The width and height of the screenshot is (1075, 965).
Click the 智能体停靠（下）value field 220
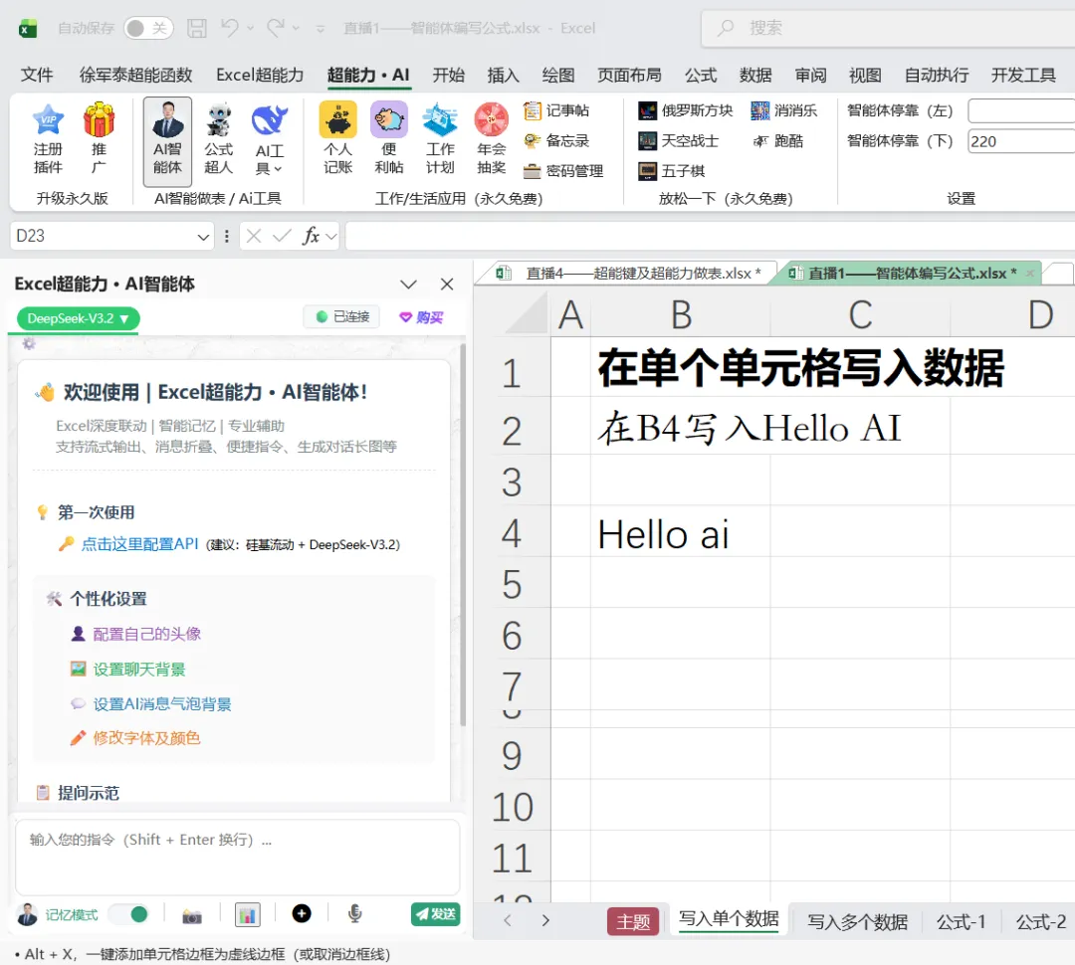(x=1021, y=141)
